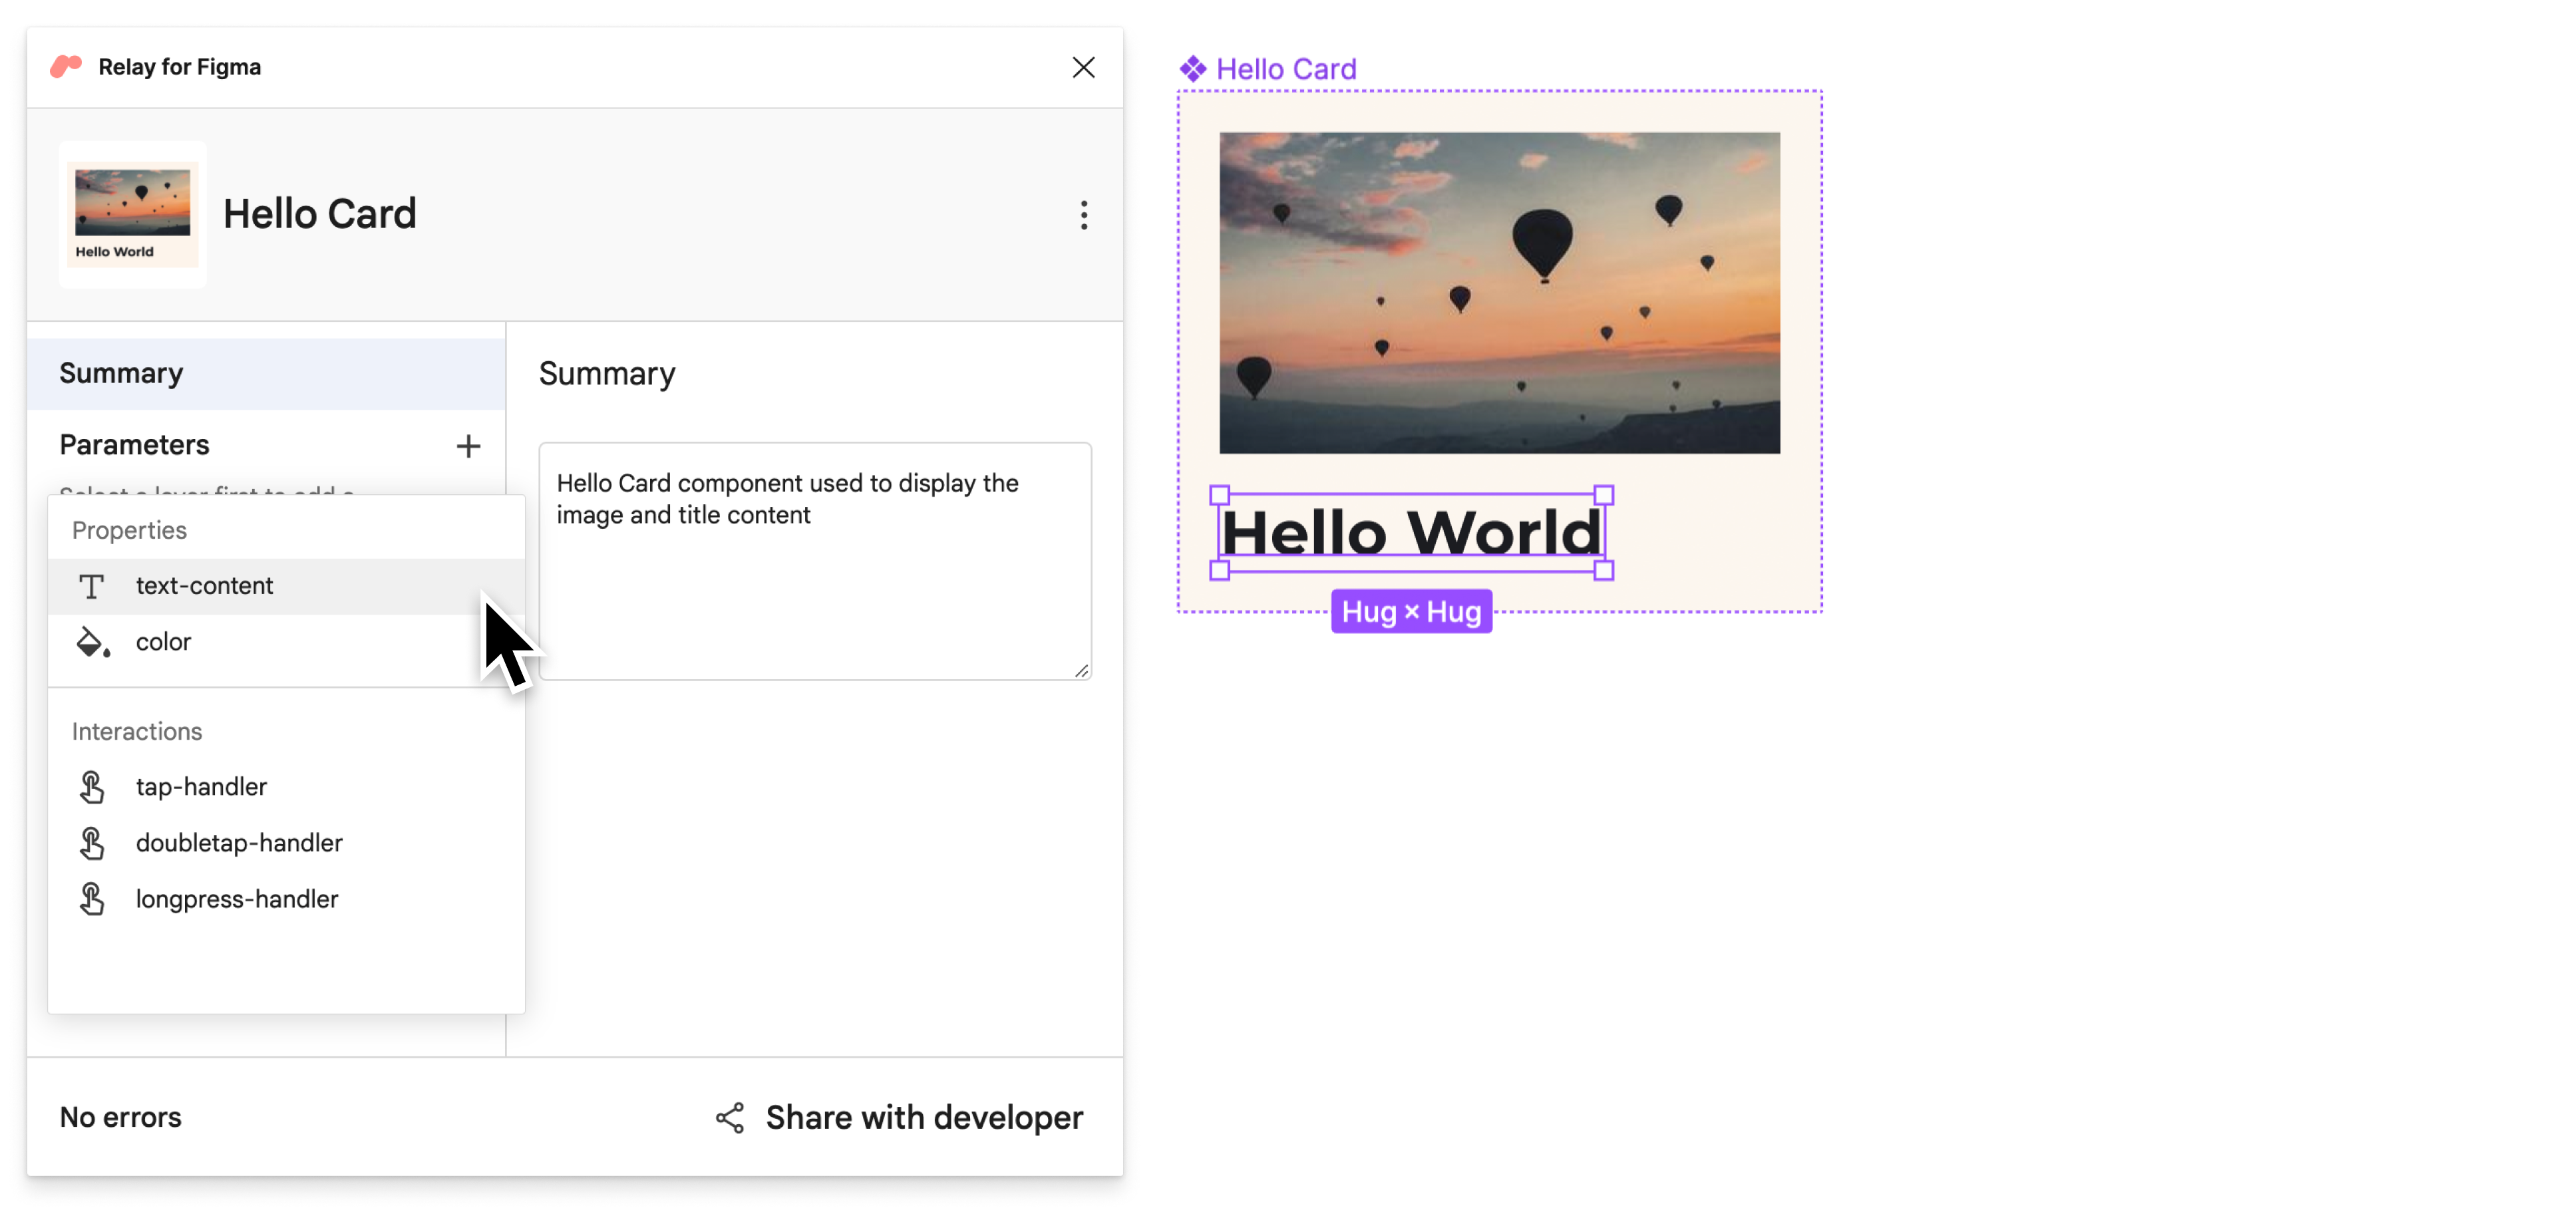Select the Summary tab

(x=120, y=373)
